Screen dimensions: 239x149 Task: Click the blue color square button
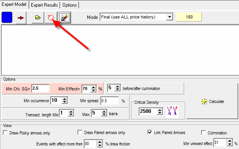click(7, 17)
